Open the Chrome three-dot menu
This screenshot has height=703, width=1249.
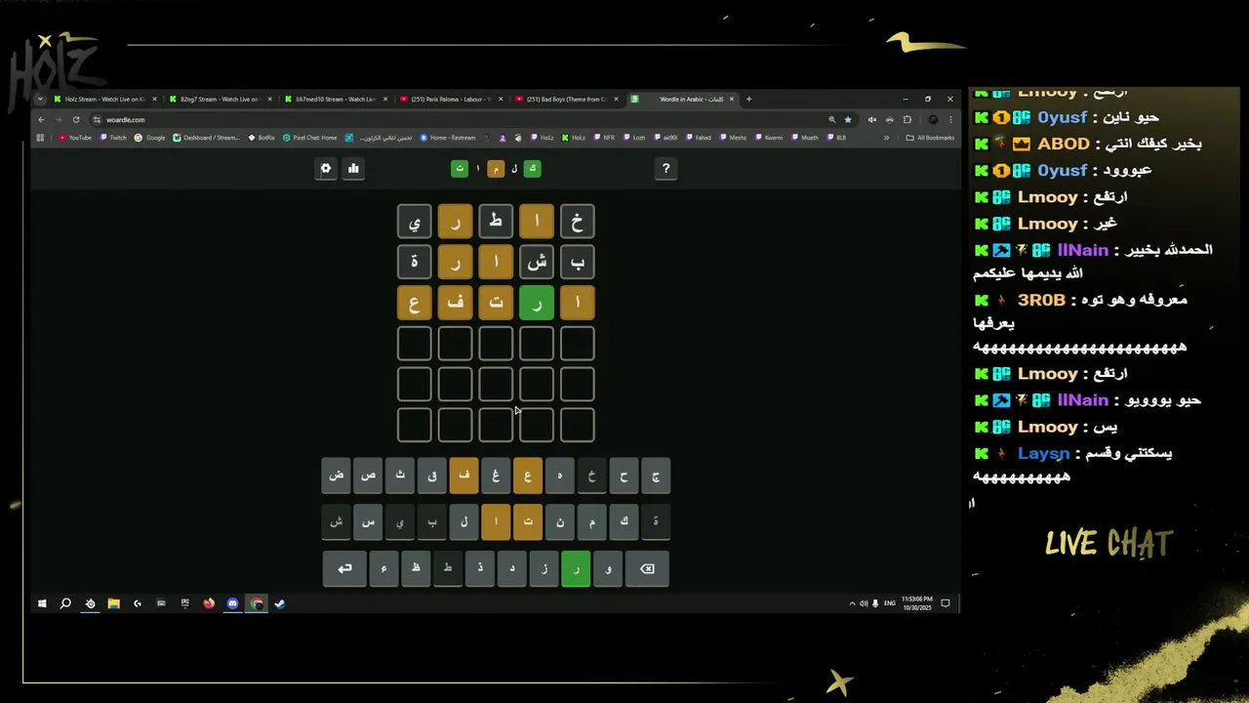[950, 119]
